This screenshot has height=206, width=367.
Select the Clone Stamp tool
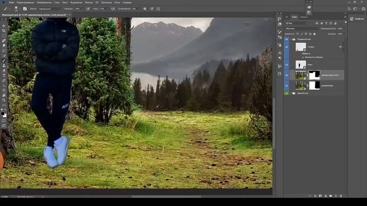click(x=4, y=65)
